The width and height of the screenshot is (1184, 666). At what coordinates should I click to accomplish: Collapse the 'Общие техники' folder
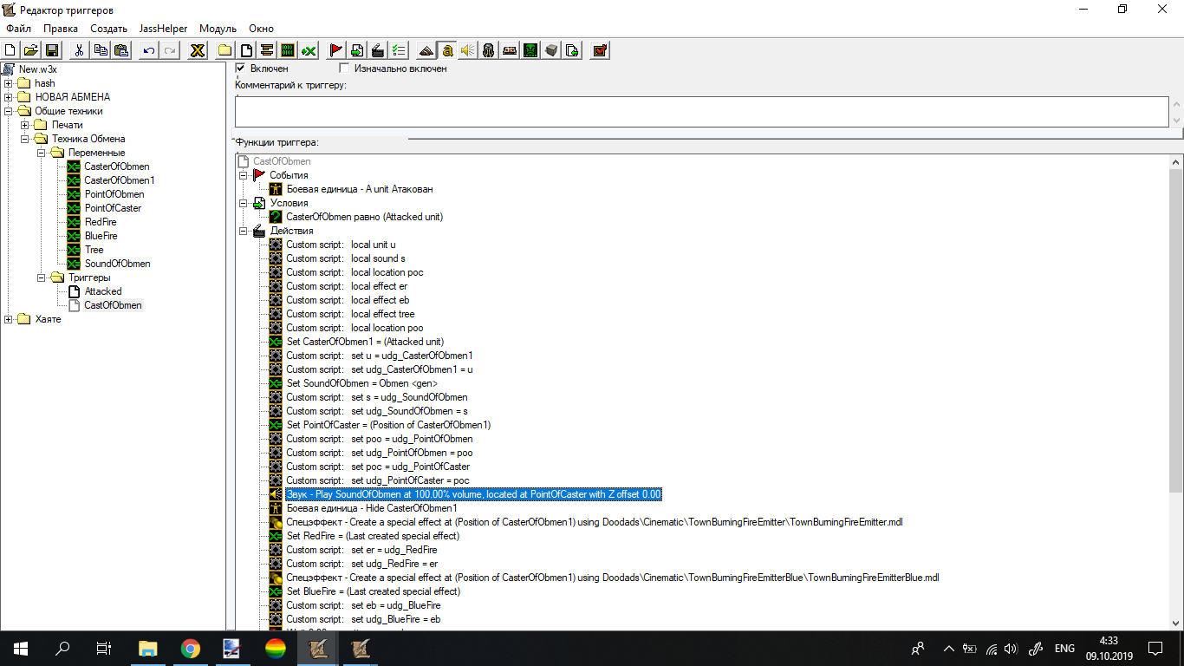(x=9, y=111)
